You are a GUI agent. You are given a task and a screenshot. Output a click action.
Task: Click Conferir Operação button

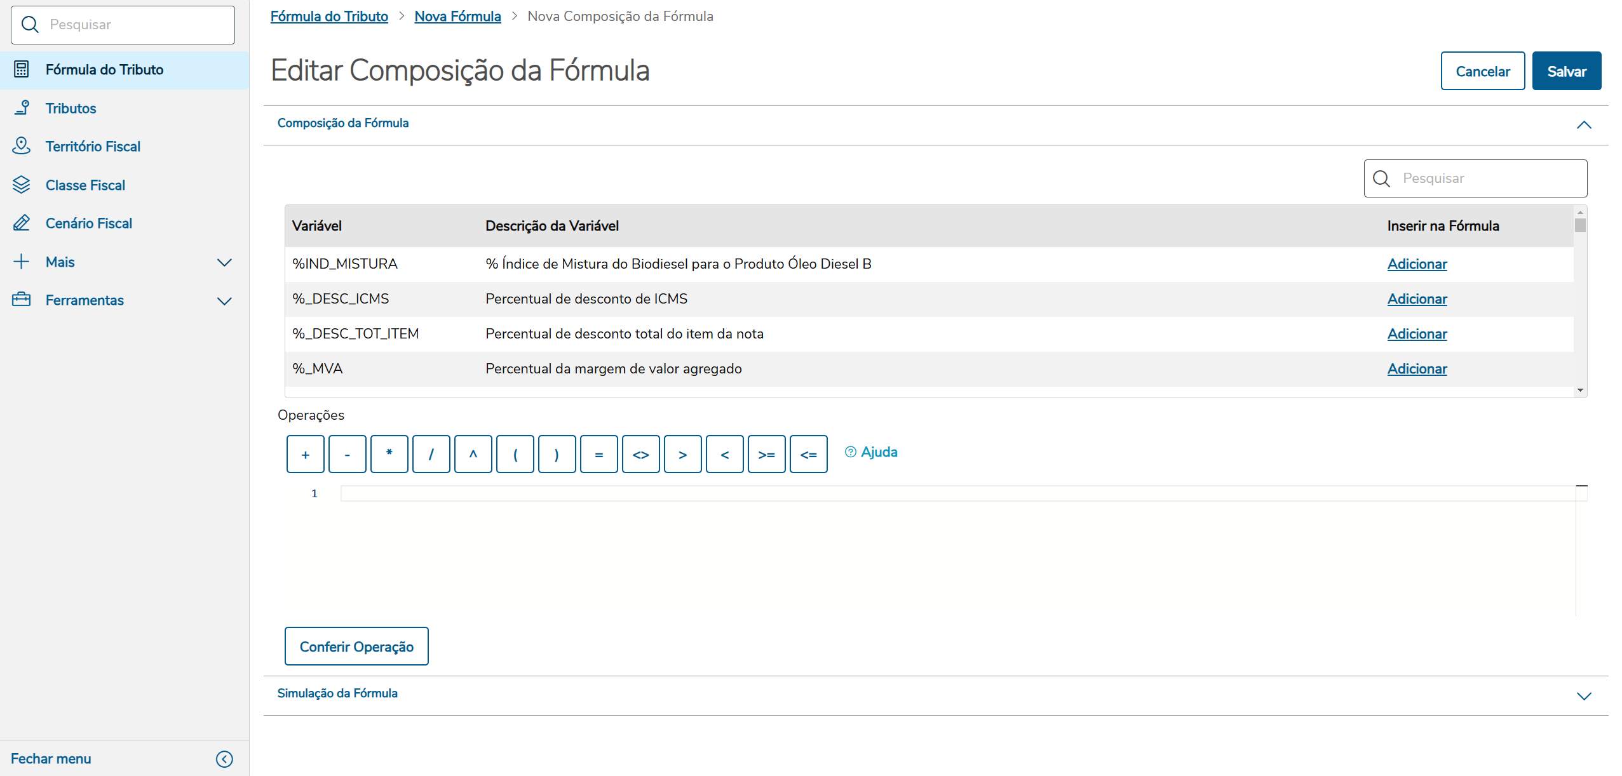coord(356,646)
